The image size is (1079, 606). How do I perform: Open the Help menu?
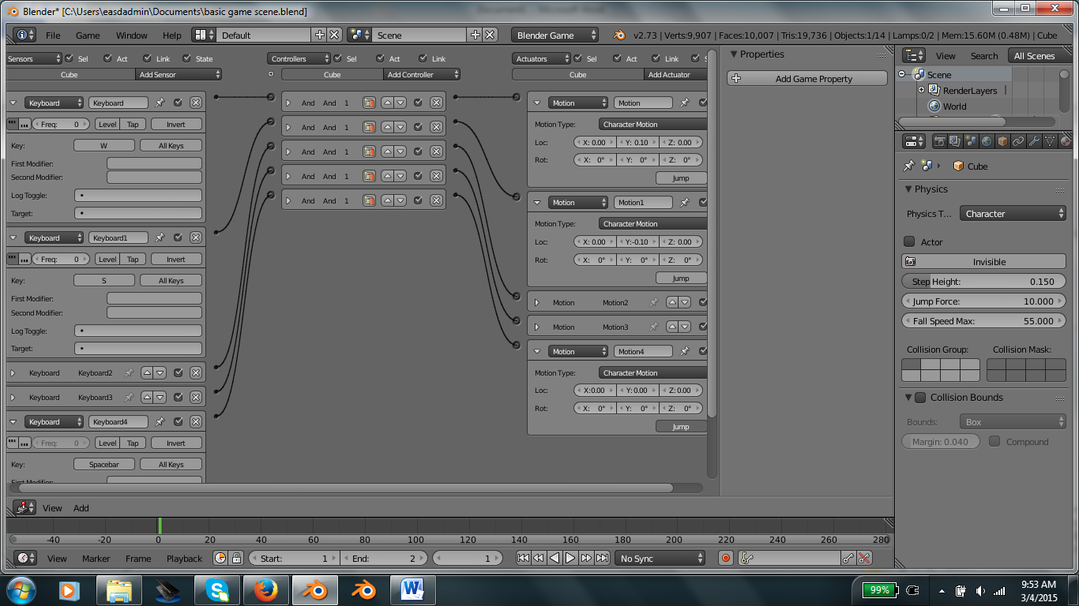172,36
